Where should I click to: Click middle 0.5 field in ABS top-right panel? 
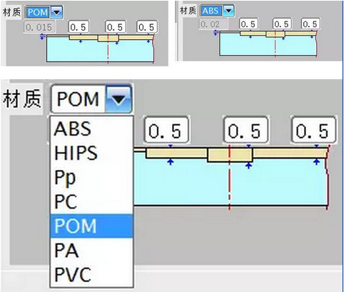click(x=282, y=24)
